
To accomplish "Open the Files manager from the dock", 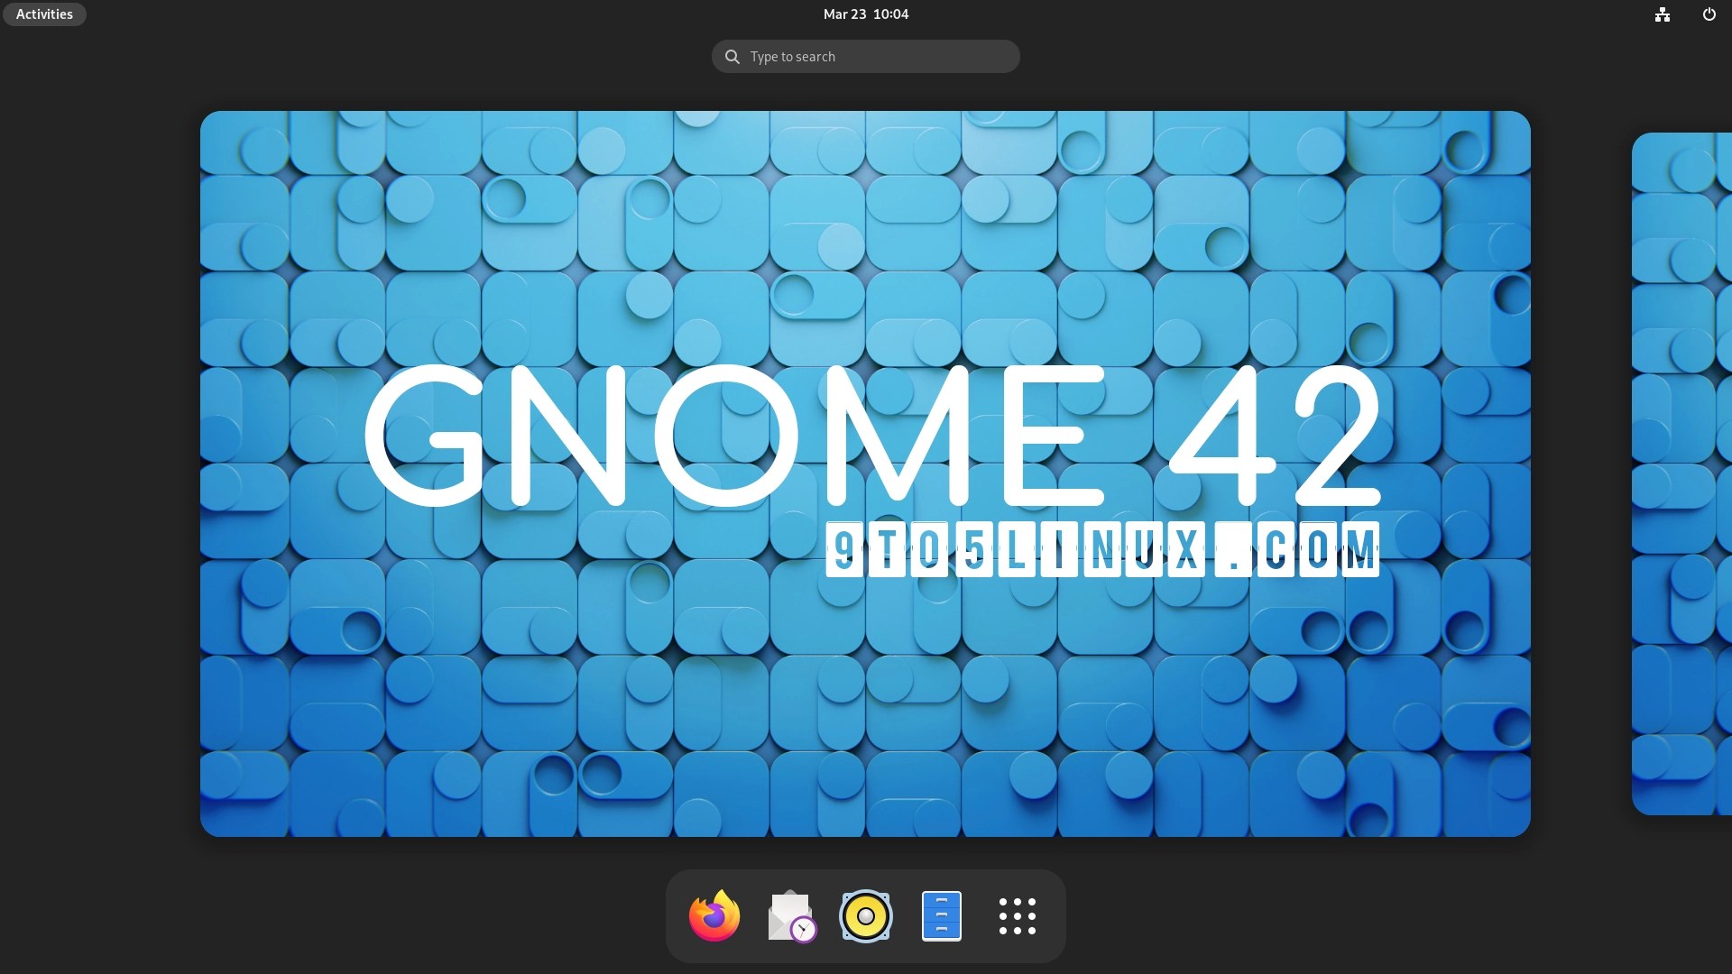I will pos(942,916).
